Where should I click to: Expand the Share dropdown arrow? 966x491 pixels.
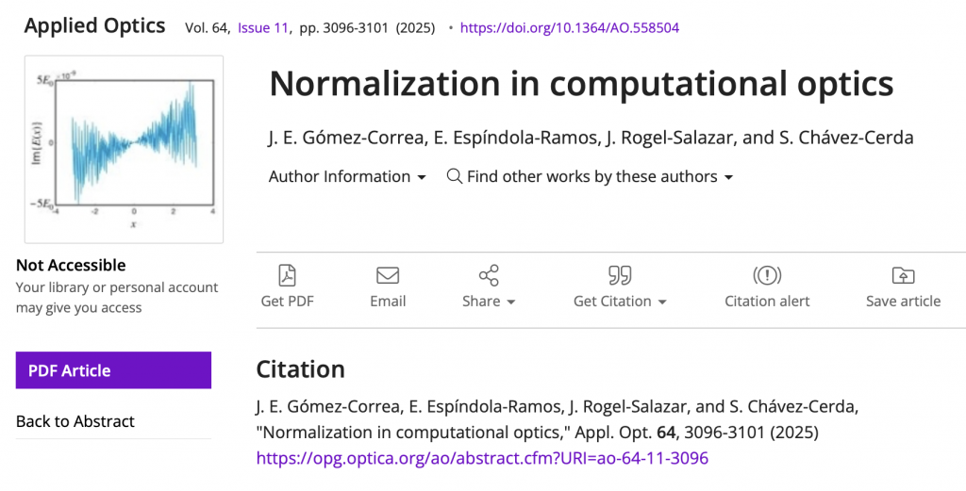pos(511,303)
